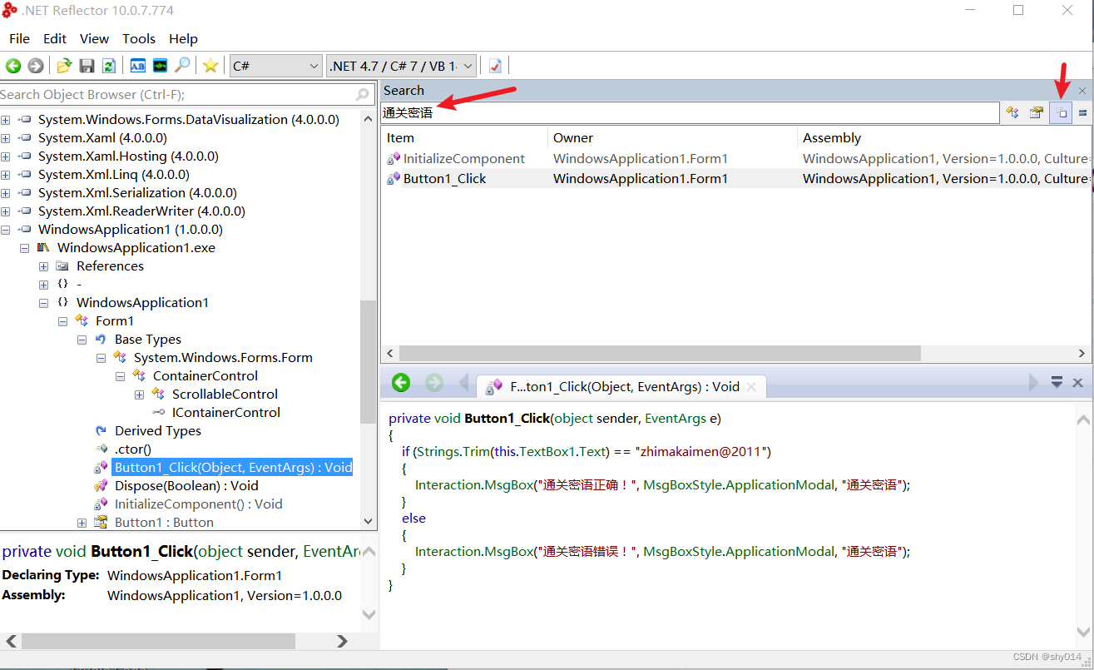Open an assembly file with folder icon
Viewport: 1094px width, 670px height.
click(64, 66)
